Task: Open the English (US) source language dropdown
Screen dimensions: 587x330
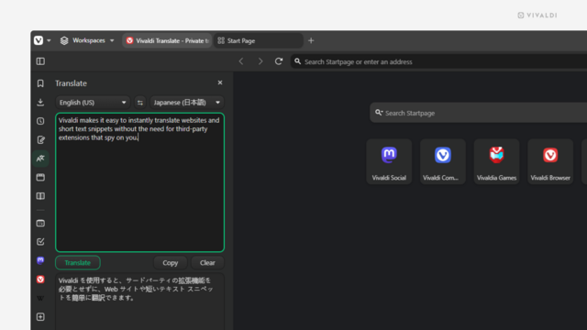Action: 93,103
